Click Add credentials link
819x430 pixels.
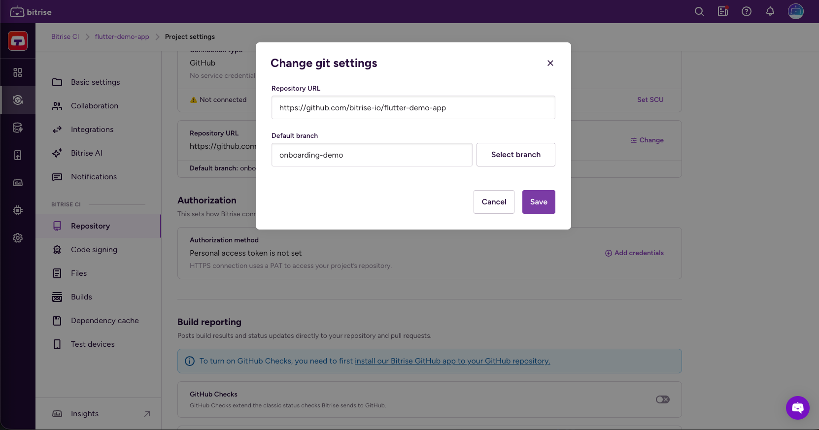tap(634, 253)
